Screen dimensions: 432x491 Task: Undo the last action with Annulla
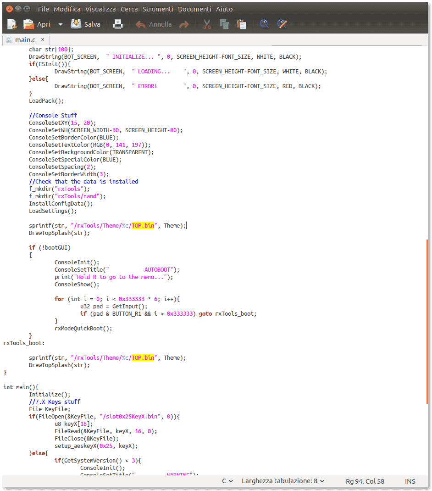coord(154,24)
